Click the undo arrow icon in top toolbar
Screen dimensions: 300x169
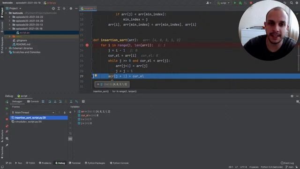[285, 3]
